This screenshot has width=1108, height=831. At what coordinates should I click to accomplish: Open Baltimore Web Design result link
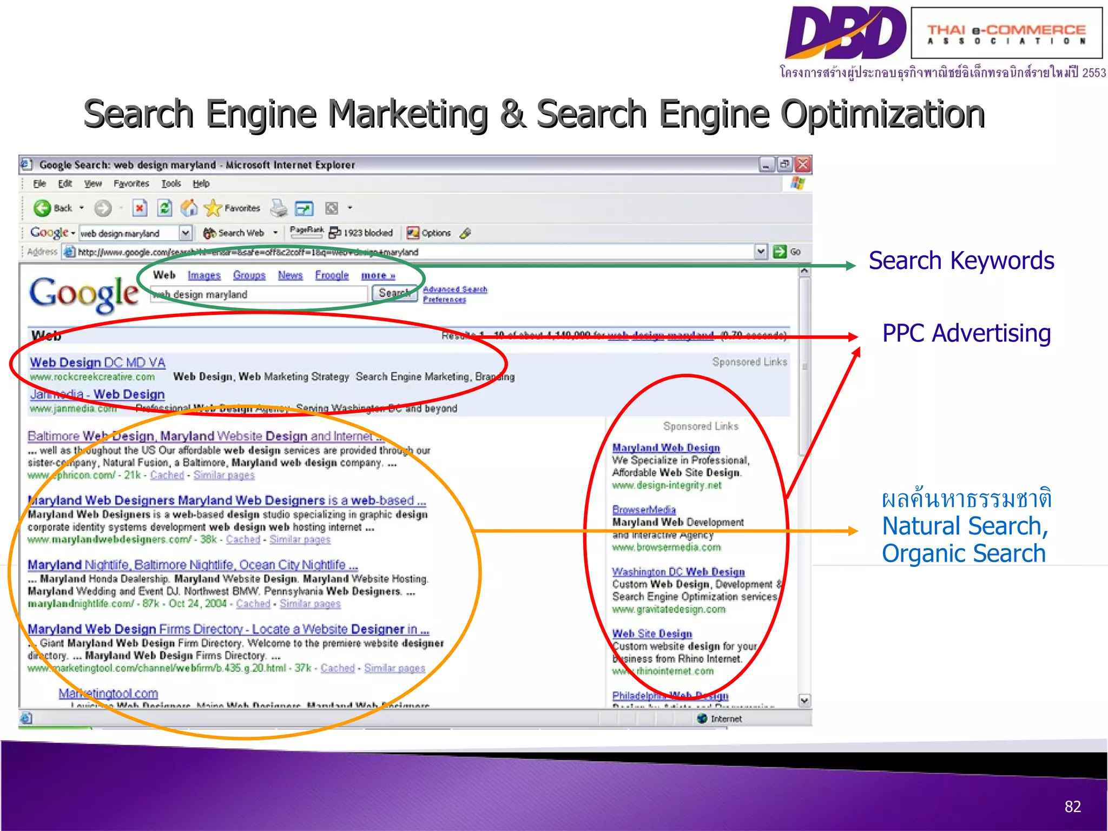[x=206, y=436]
